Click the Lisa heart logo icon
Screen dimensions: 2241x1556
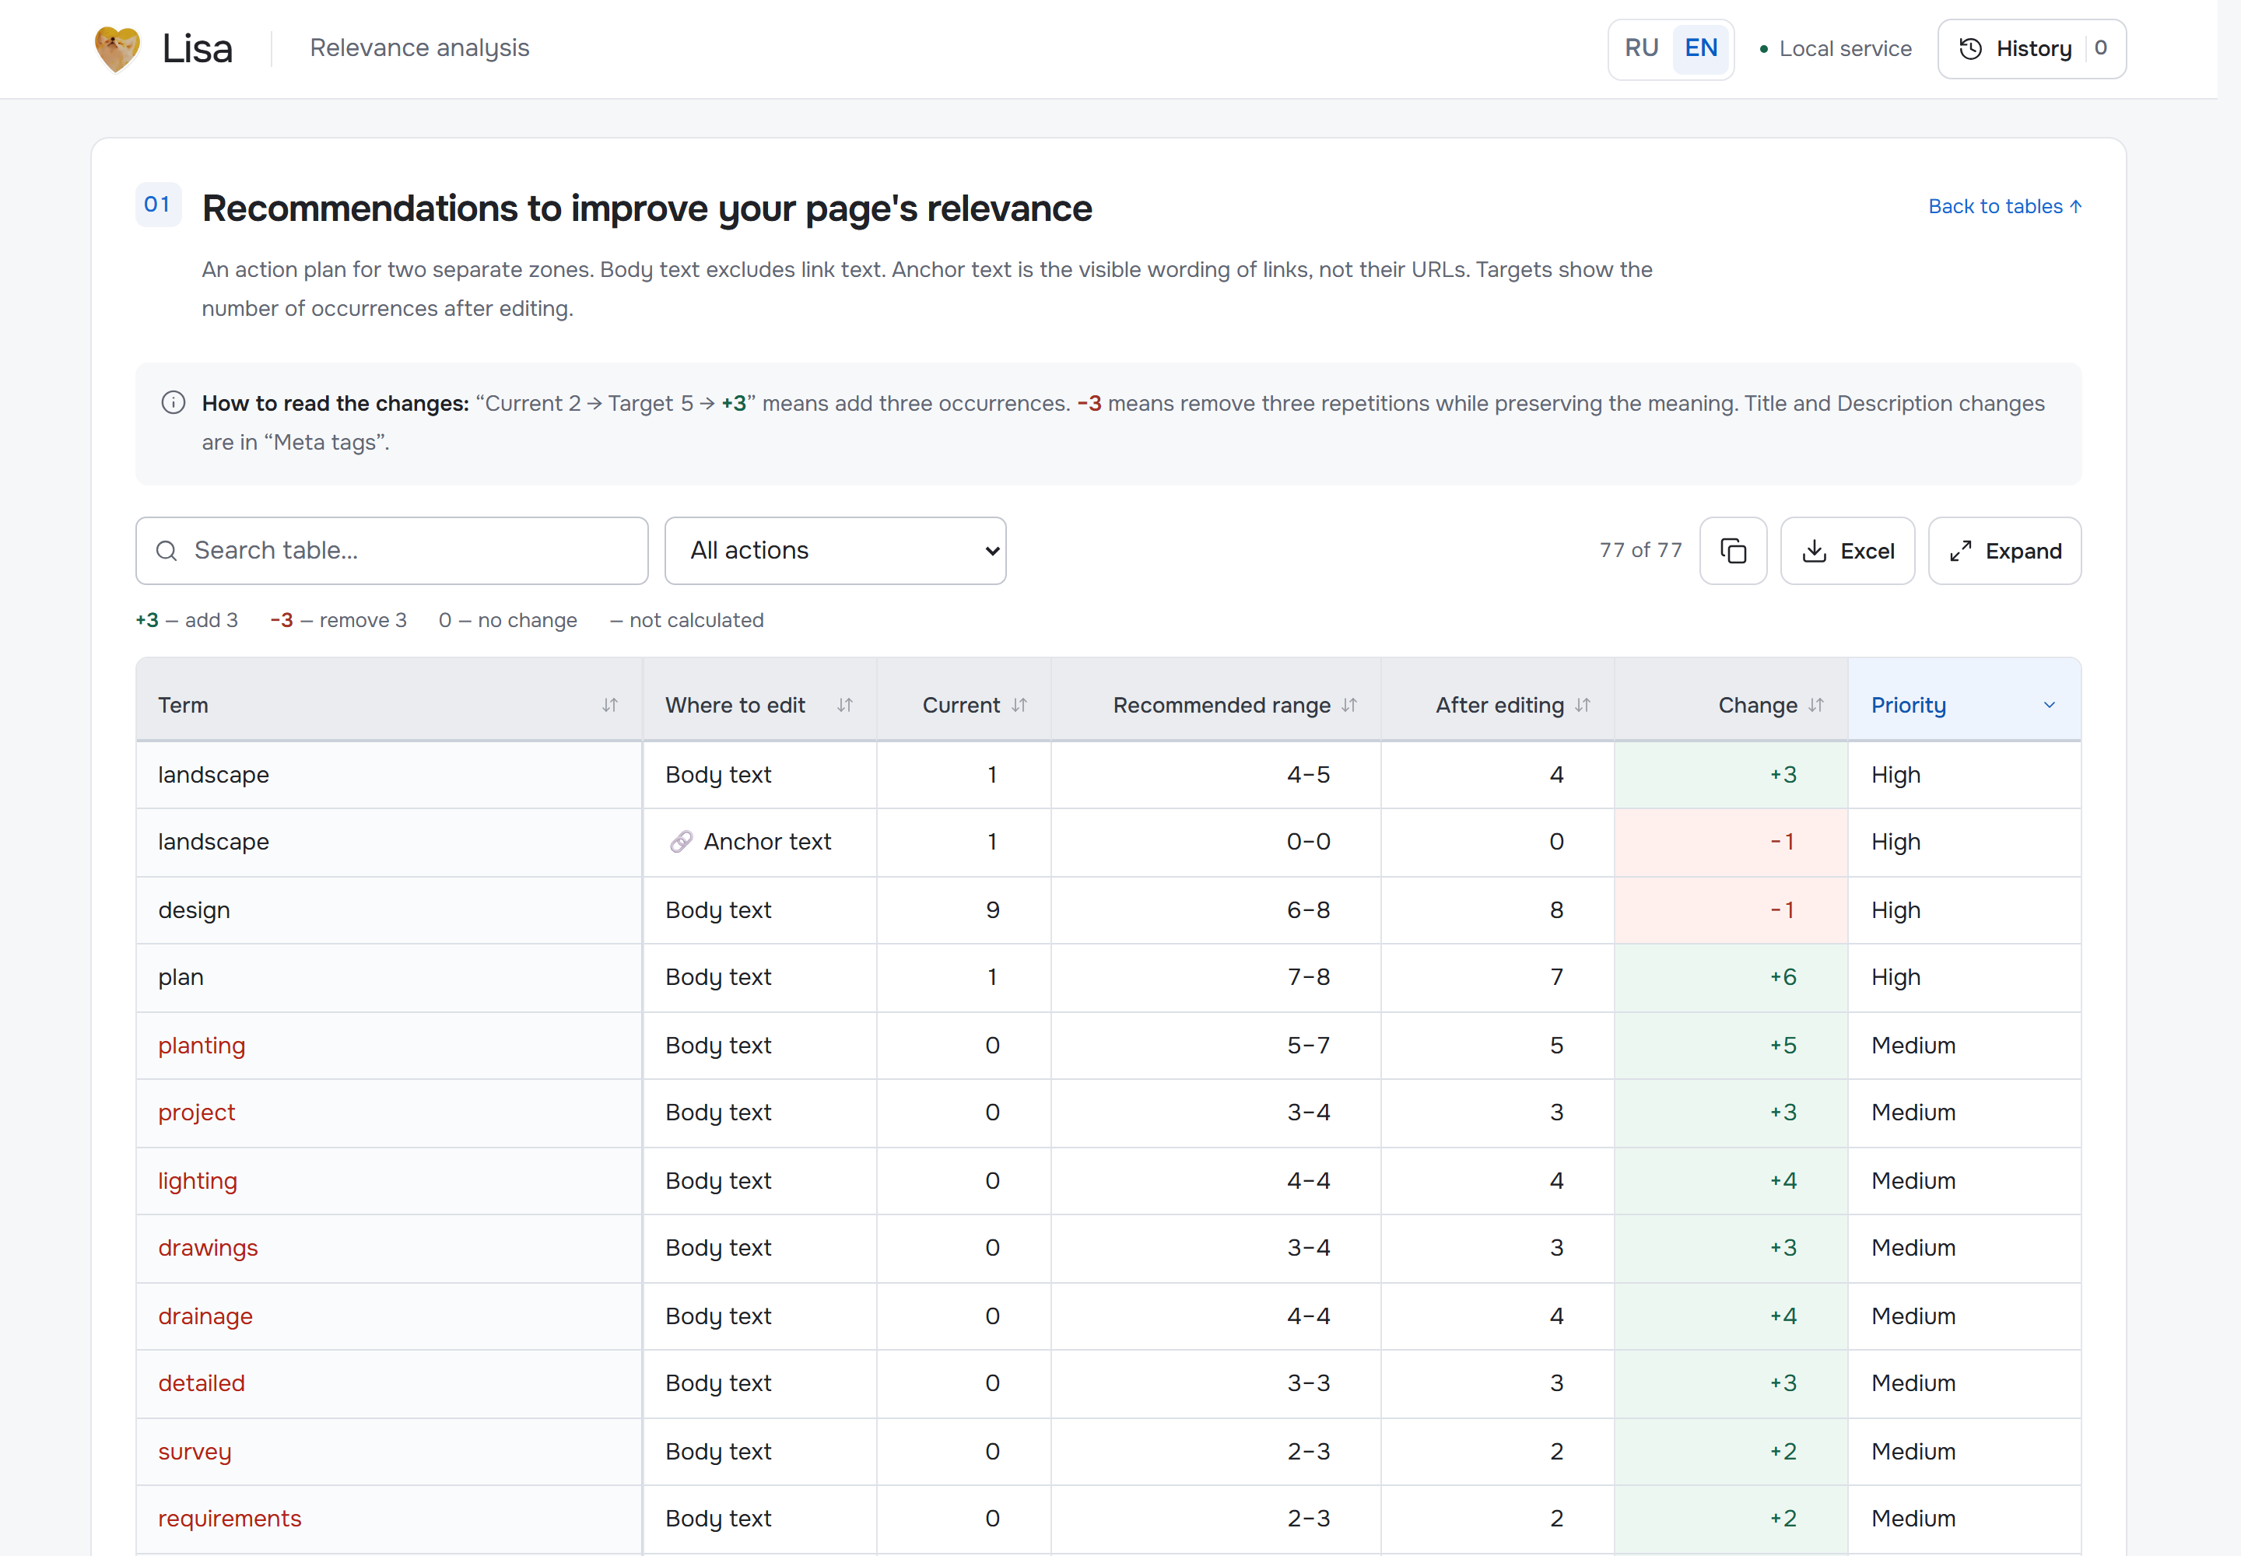pyautogui.click(x=117, y=49)
